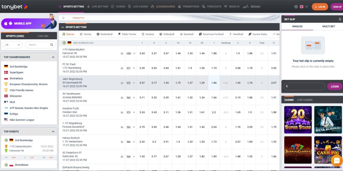Expand 963 more markets for SV Sandhausen match
Screen dimensions: 343x171
[131, 97]
